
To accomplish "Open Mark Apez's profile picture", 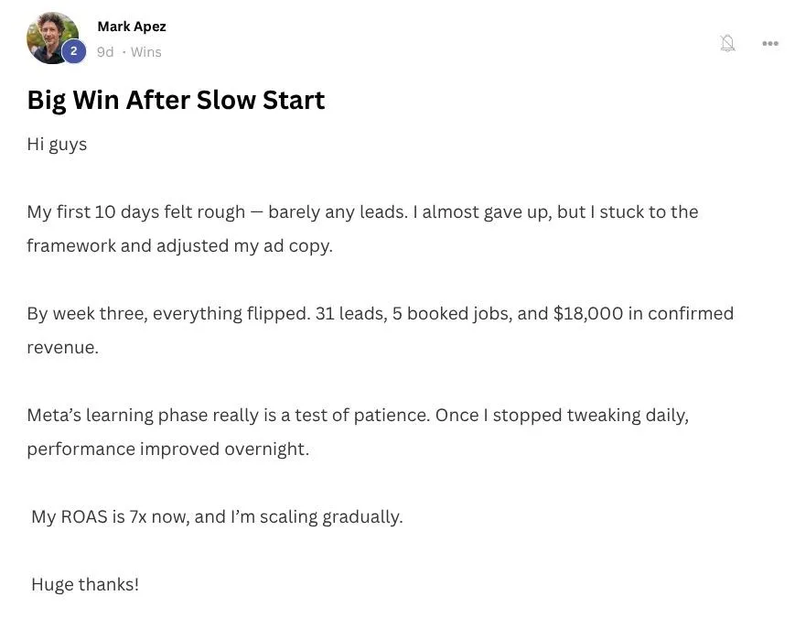I will pos(53,38).
